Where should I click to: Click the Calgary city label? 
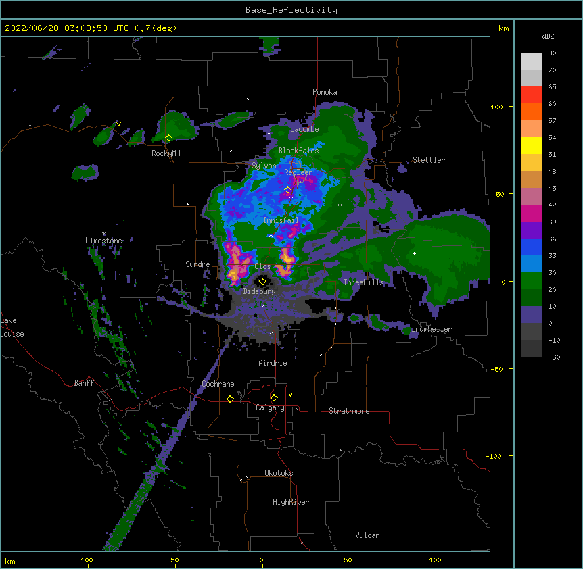point(270,407)
